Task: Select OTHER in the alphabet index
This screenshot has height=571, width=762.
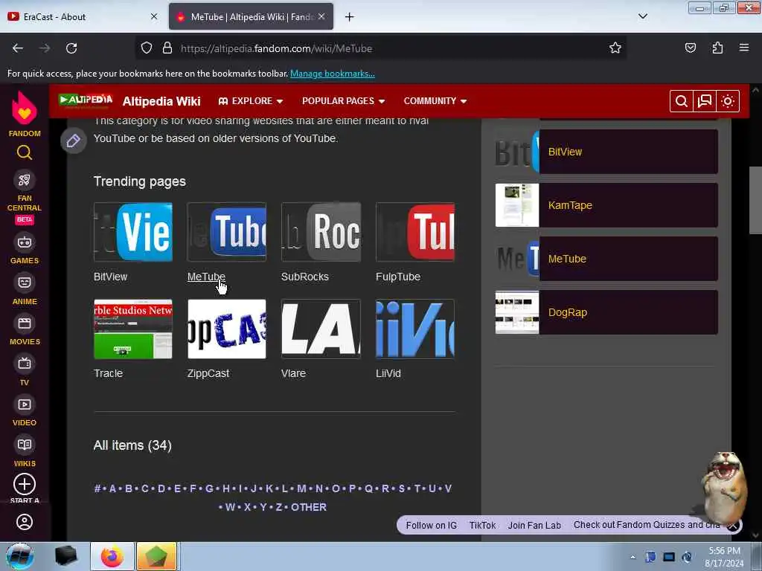Action: (x=309, y=507)
